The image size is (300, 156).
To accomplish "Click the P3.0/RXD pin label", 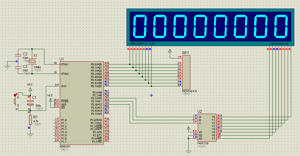I will (96, 120).
